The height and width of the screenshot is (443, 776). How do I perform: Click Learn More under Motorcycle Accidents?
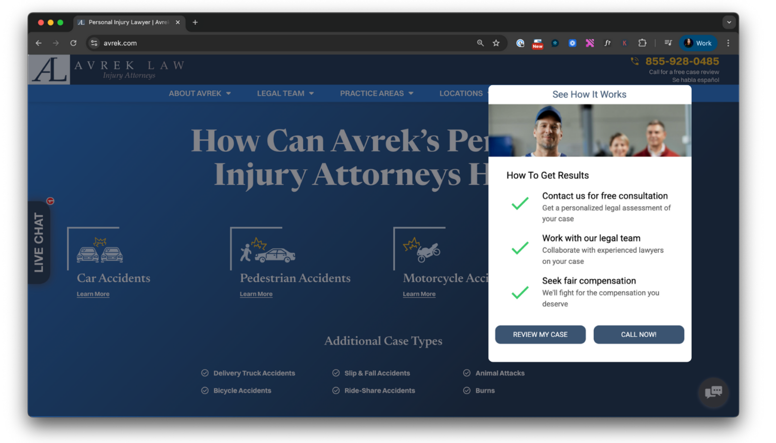tap(419, 294)
